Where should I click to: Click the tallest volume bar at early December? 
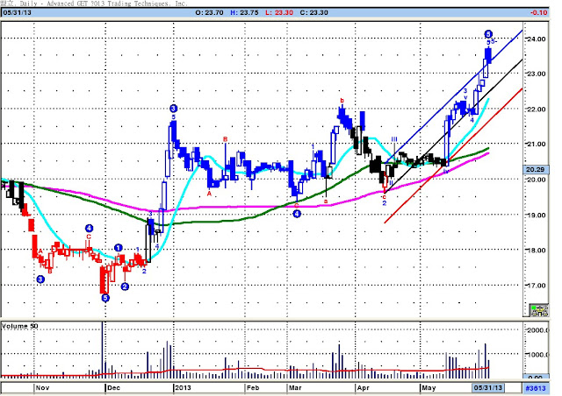click(103, 350)
